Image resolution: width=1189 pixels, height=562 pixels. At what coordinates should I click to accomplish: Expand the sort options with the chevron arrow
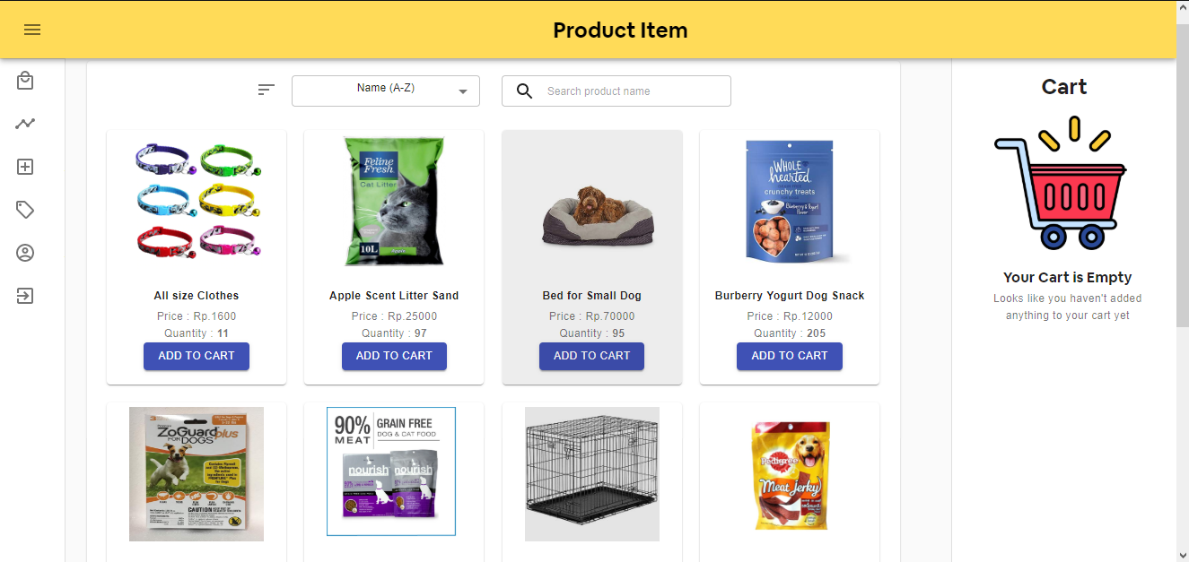click(x=463, y=91)
